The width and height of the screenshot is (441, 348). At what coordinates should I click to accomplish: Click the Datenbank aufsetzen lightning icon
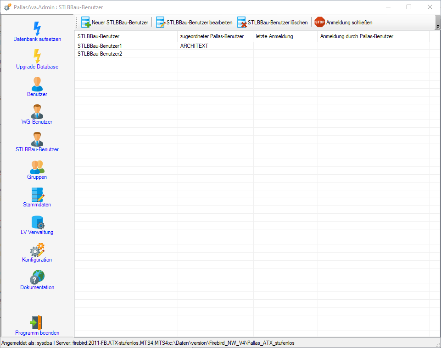point(37,29)
